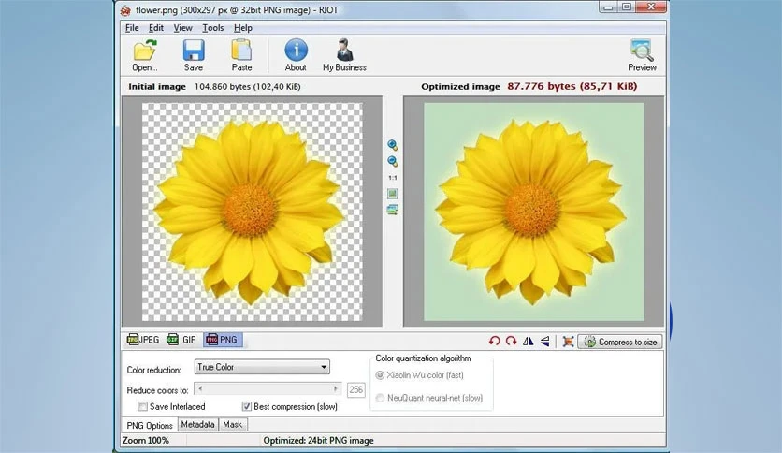Toggle Best compression (slow) checkbox
Image resolution: width=782 pixels, height=453 pixels.
tap(246, 406)
